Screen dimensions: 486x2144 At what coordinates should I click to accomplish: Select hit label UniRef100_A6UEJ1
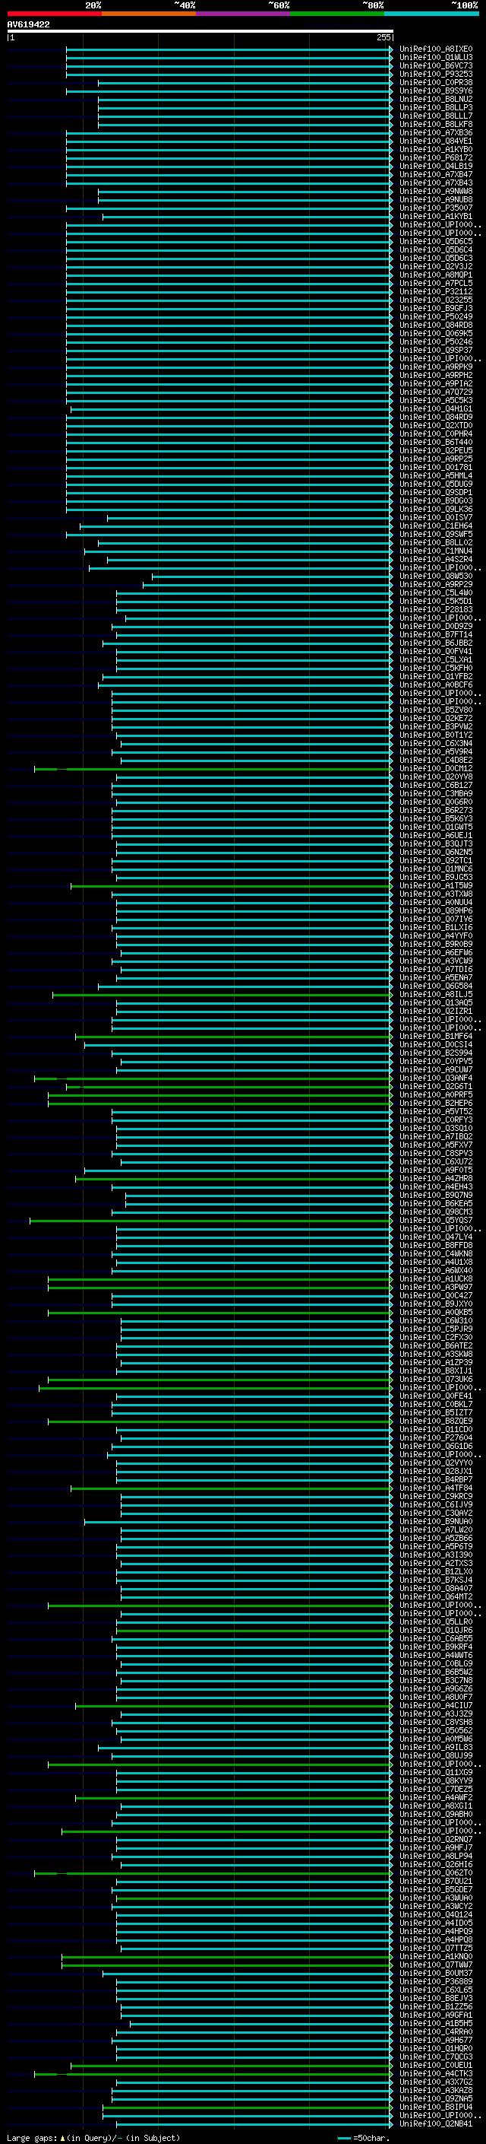(435, 836)
